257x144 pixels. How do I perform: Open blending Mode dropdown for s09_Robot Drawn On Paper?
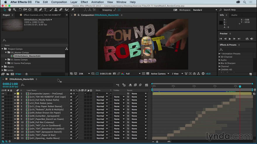[102, 113]
